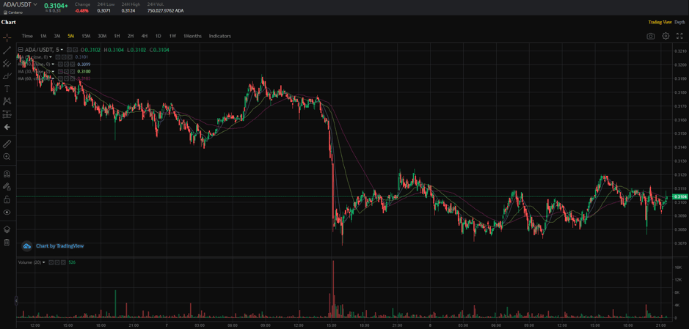Enter fullscreen chart mode

[679, 36]
